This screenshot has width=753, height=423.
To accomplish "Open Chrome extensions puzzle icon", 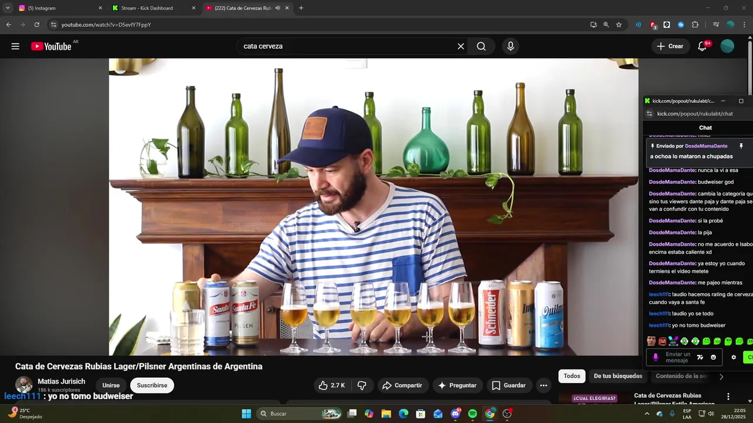I will [695, 25].
